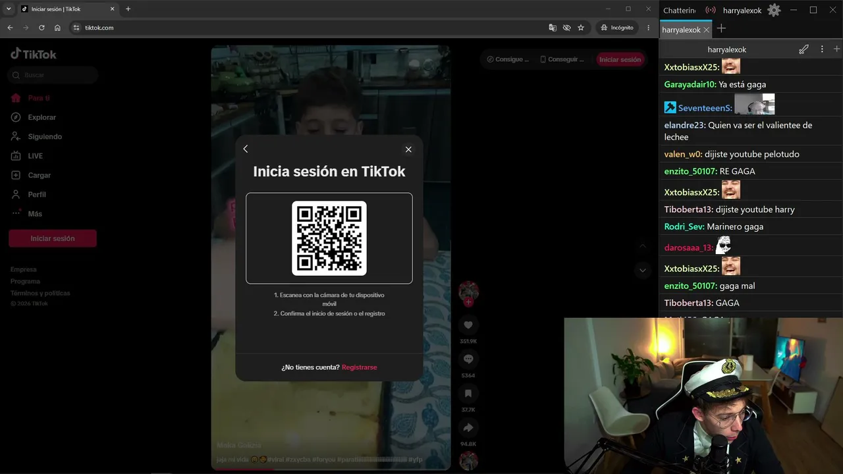Open the chat split three-dot menu

tap(822, 49)
